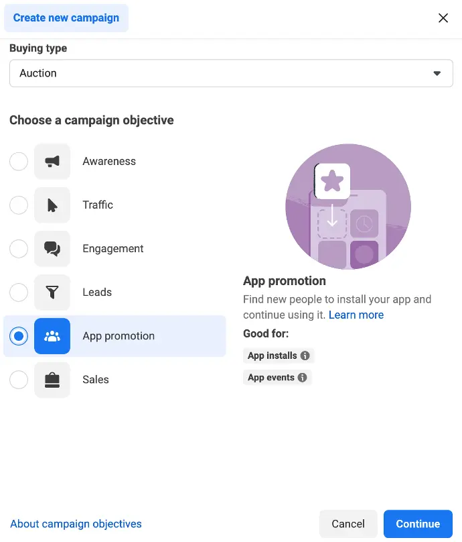Screen dimensions: 462x542
Task: Click the Engagement chat bubbles icon
Action: click(x=52, y=249)
